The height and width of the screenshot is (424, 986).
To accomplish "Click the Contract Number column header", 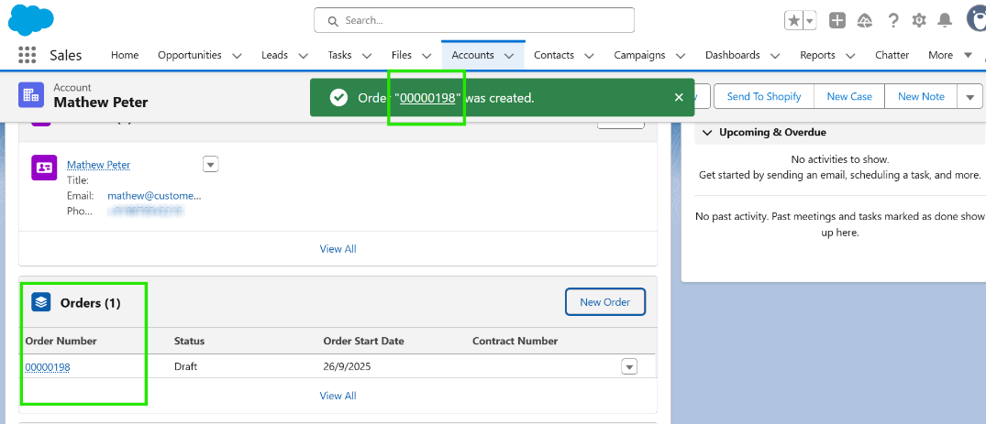I will coord(515,341).
